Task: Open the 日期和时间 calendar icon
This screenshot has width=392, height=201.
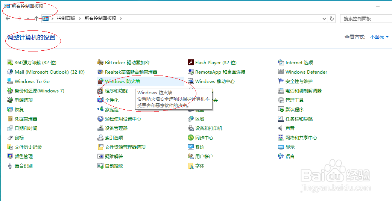Action: 10,128
